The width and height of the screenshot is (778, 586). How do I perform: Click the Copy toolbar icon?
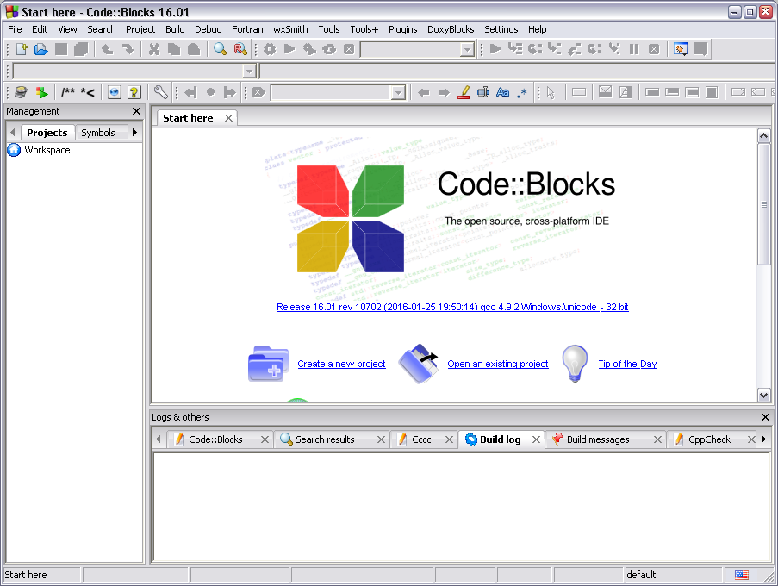tap(174, 49)
